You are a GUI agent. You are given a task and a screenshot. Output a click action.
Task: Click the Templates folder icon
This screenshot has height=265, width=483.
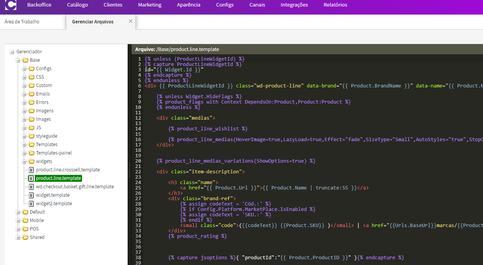pyautogui.click(x=31, y=145)
